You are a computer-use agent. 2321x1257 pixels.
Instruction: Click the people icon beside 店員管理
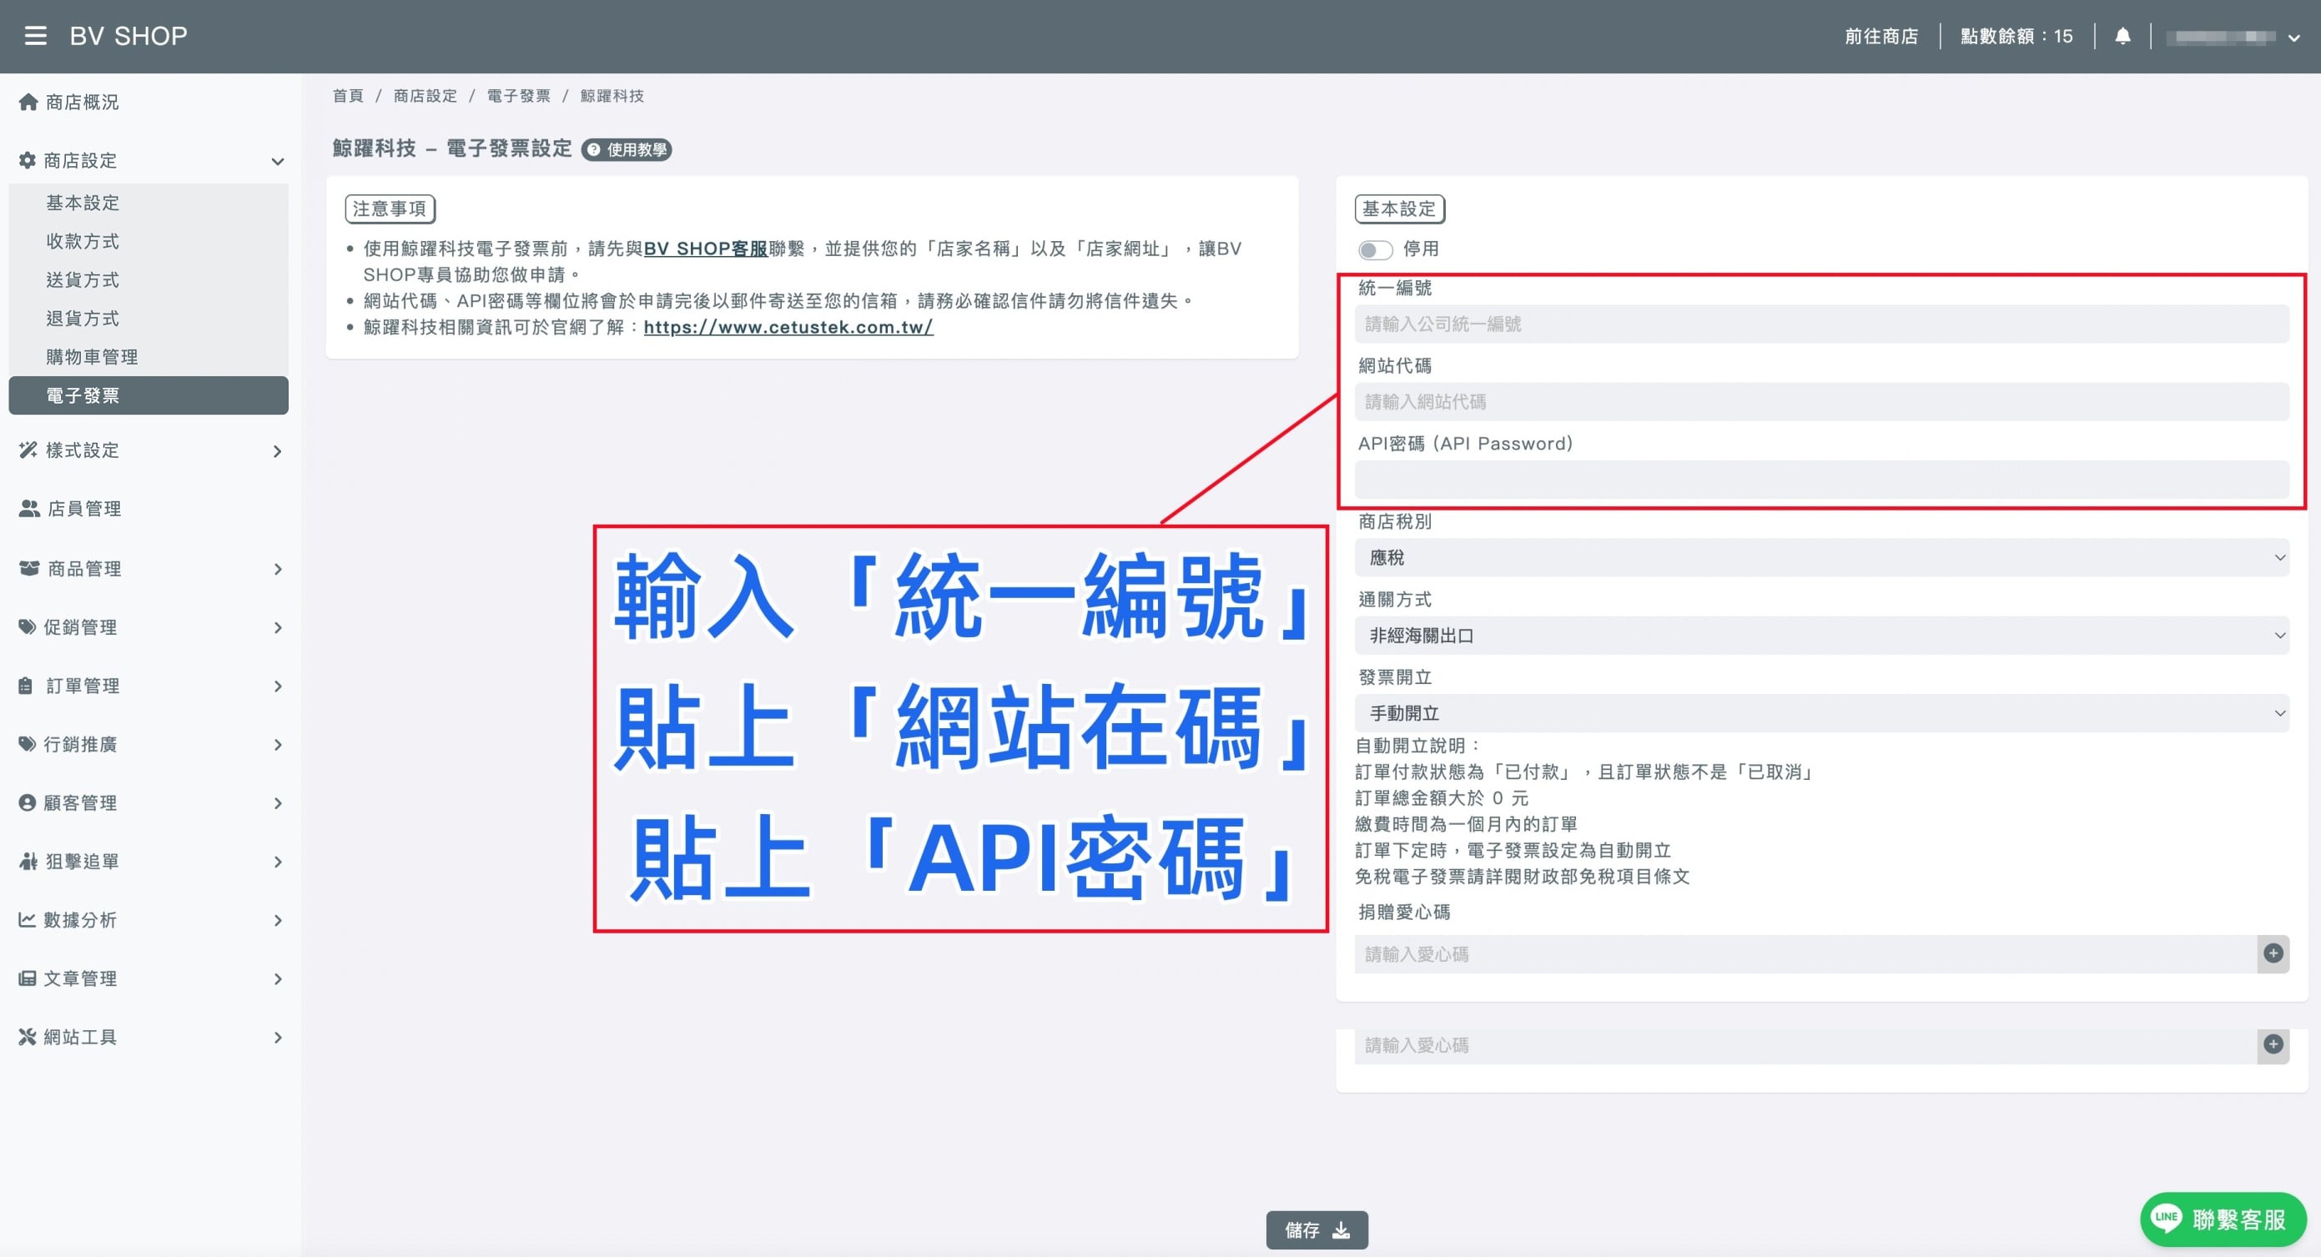[29, 508]
